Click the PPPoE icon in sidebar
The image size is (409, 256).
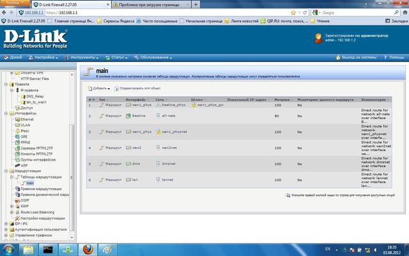pos(17,142)
